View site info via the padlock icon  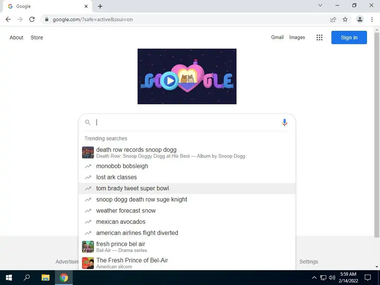coord(47,19)
